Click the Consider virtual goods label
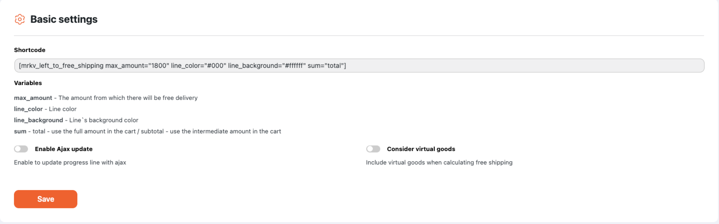719x224 pixels. point(421,149)
